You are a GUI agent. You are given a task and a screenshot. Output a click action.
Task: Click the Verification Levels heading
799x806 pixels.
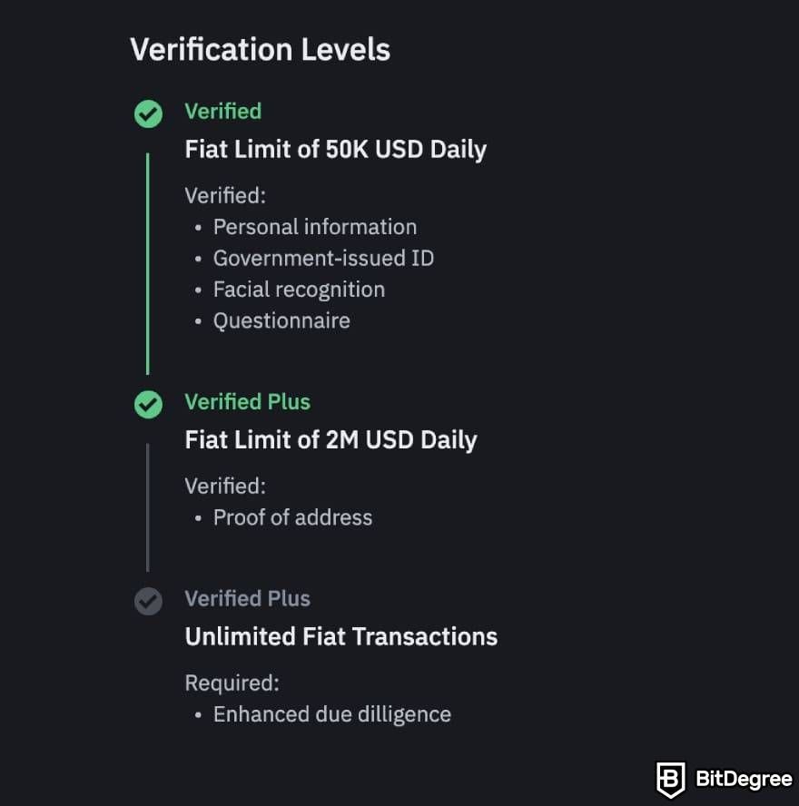261,50
